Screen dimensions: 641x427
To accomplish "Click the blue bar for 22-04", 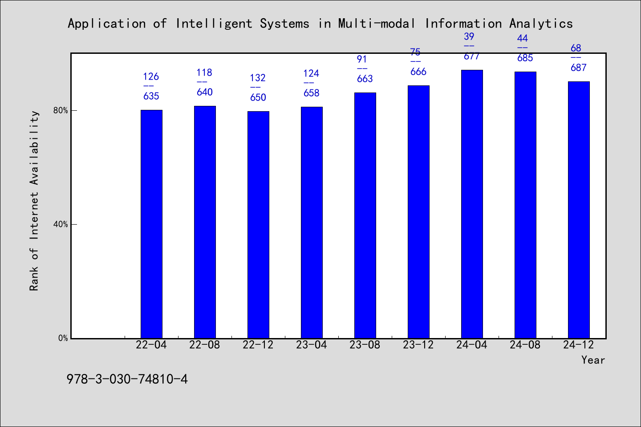I will coord(151,224).
